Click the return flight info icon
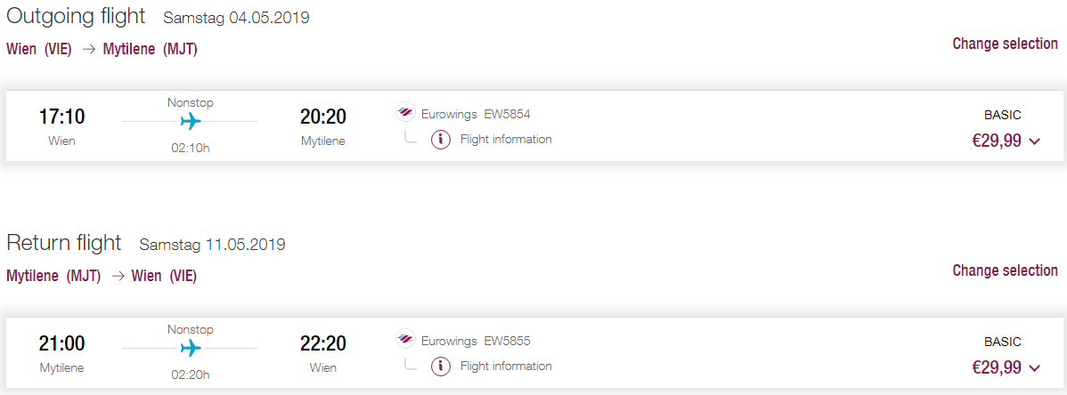The height and width of the screenshot is (395, 1067). (x=441, y=367)
